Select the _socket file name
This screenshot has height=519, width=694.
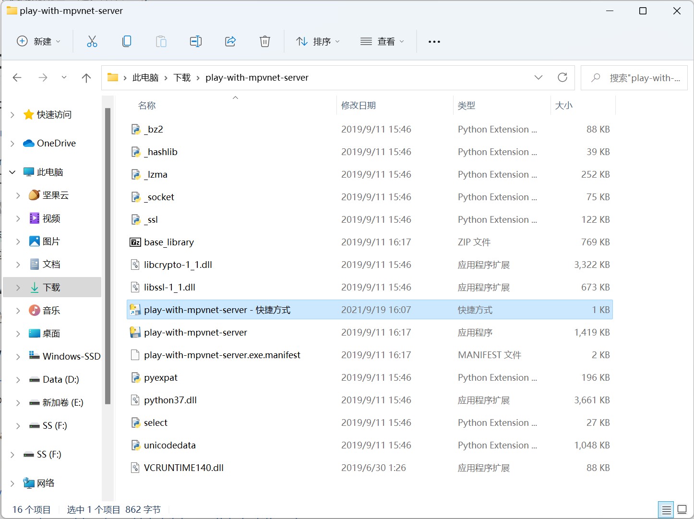coord(159,197)
